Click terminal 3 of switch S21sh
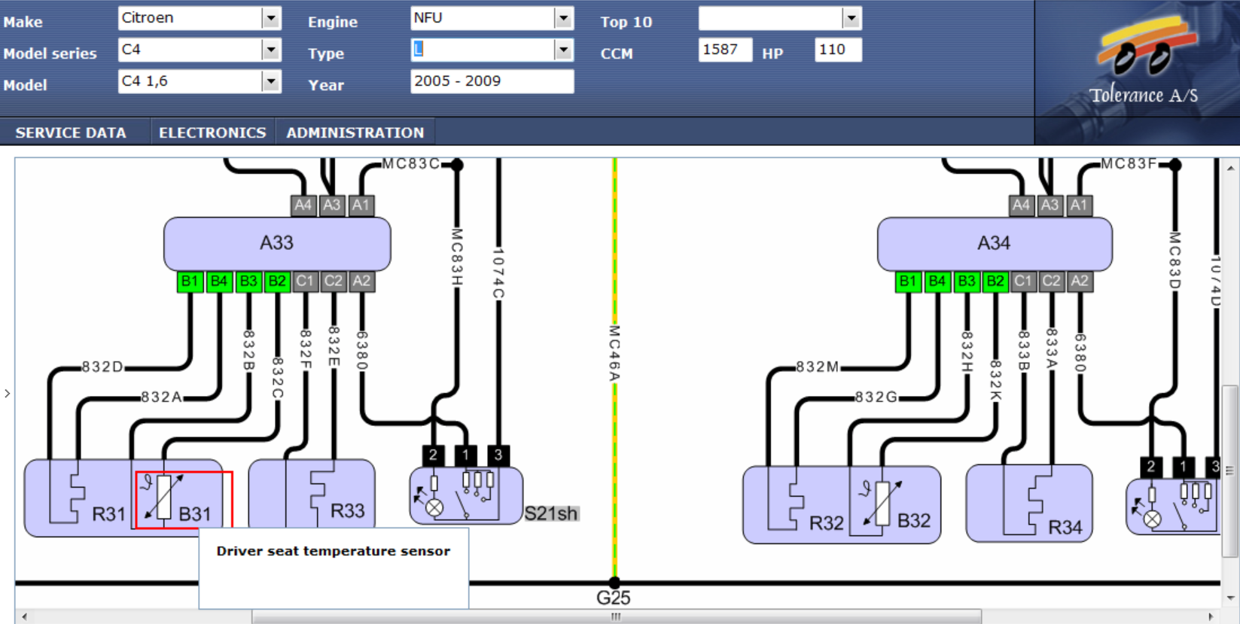This screenshot has height=624, width=1240. (x=498, y=455)
